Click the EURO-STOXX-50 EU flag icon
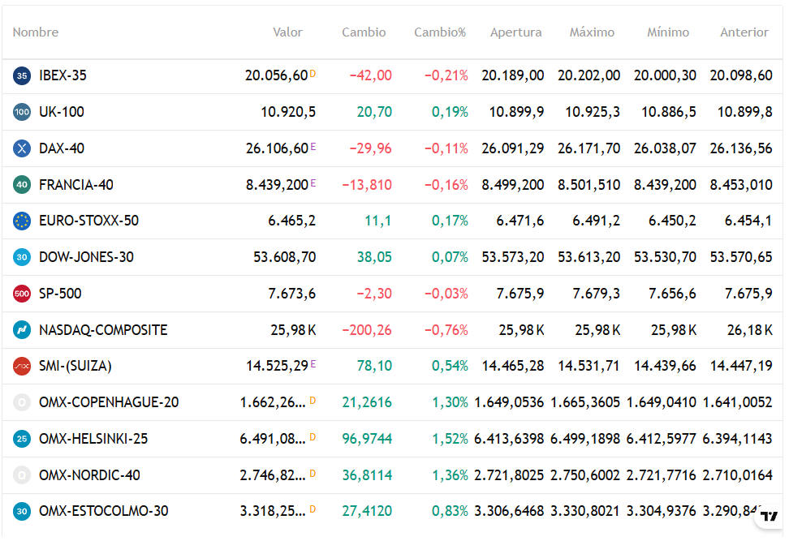The width and height of the screenshot is (789, 541). [x=22, y=221]
